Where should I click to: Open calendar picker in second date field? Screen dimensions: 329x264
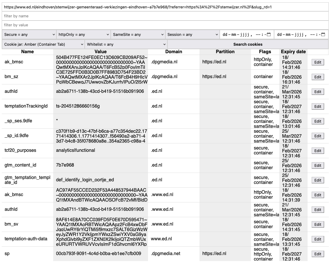pyautogui.click(x=323, y=34)
